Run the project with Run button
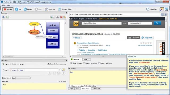This screenshot has height=95, width=170. 18,9
